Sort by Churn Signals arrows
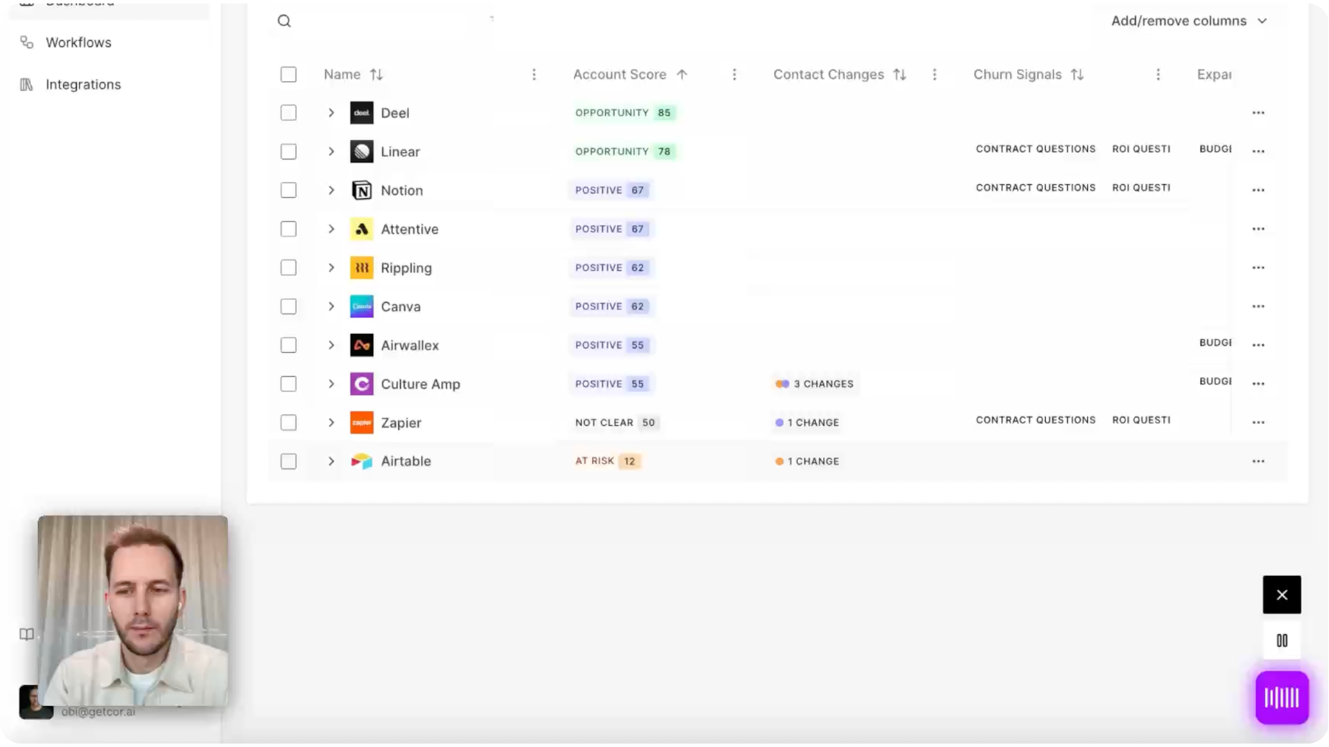Viewport: 1329px width, 747px height. [1077, 74]
